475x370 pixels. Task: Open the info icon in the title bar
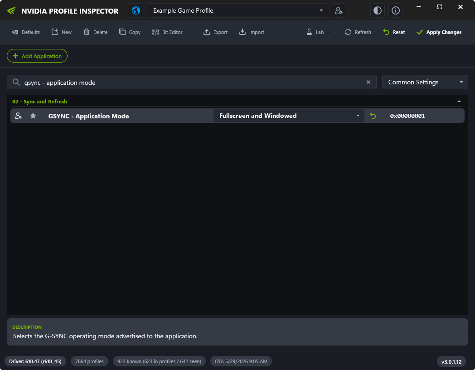395,10
